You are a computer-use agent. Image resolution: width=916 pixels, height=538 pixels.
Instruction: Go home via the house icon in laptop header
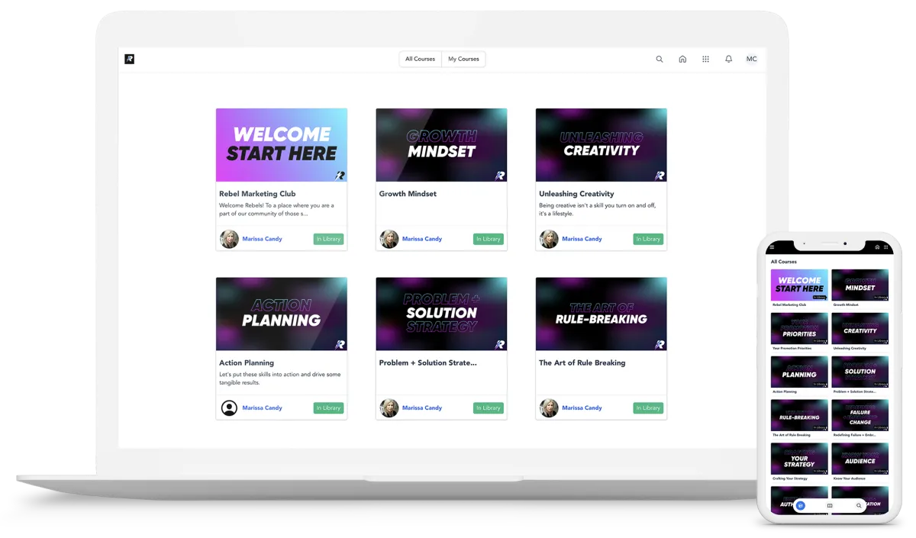click(682, 59)
